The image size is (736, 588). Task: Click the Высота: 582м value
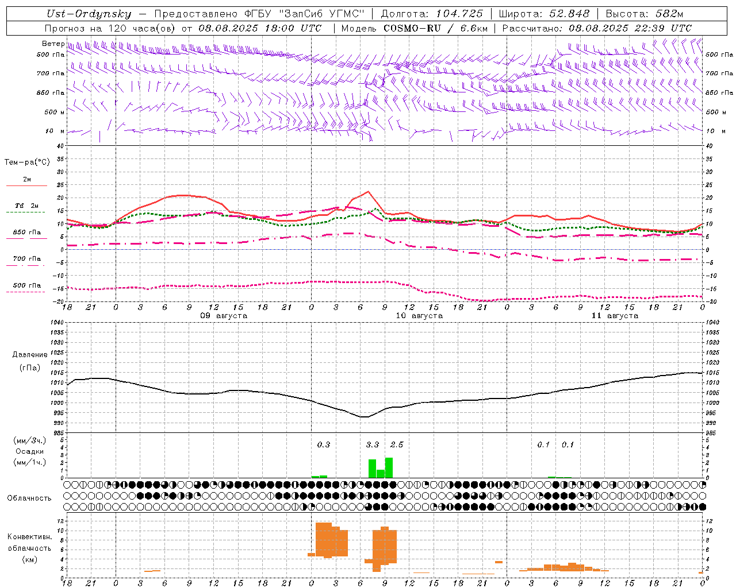coord(644,14)
